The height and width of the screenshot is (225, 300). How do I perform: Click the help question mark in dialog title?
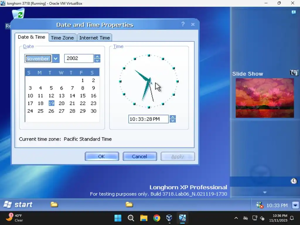tap(183, 24)
